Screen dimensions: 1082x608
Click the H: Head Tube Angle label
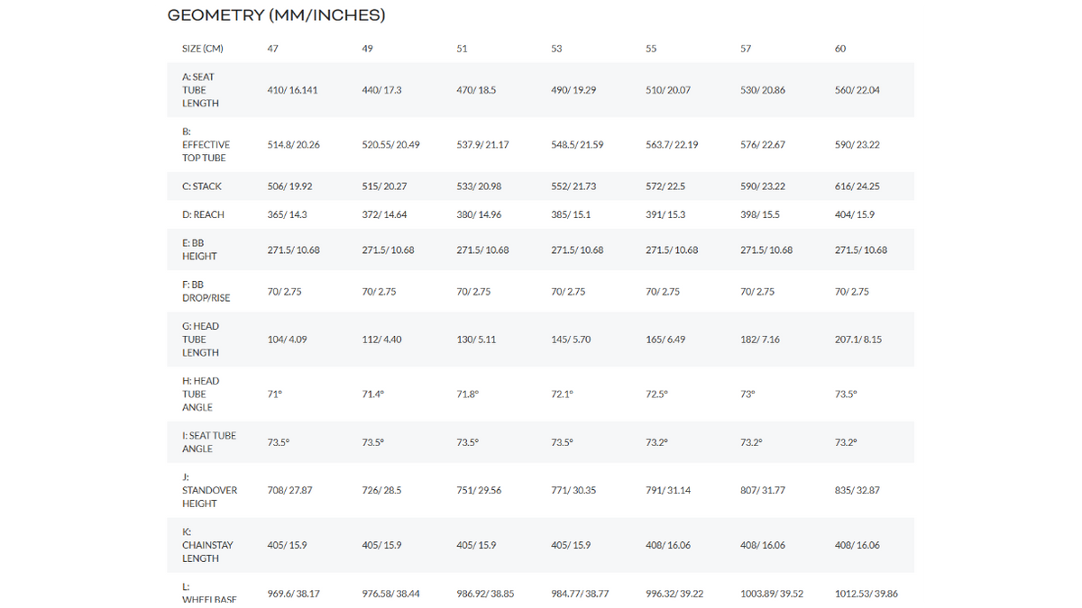point(200,394)
